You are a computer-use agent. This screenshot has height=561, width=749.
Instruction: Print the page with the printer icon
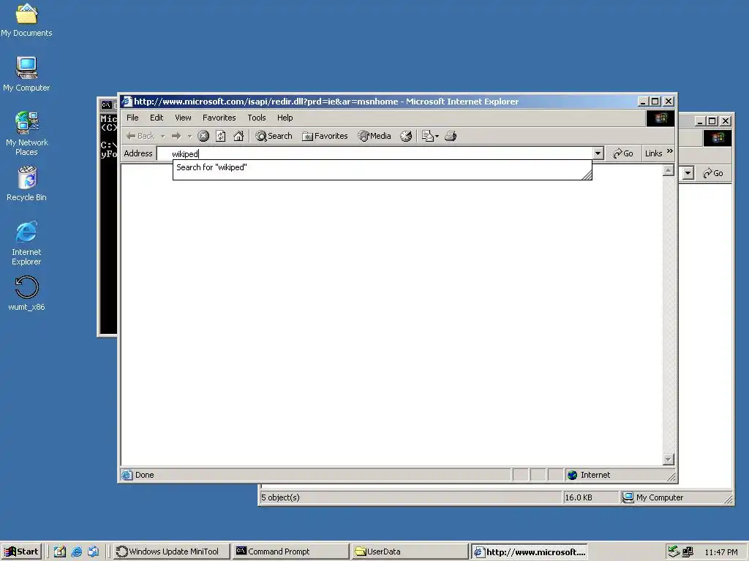[x=451, y=136]
